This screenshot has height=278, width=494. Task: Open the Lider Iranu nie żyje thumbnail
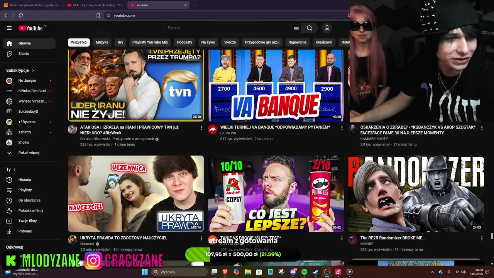tap(136, 85)
